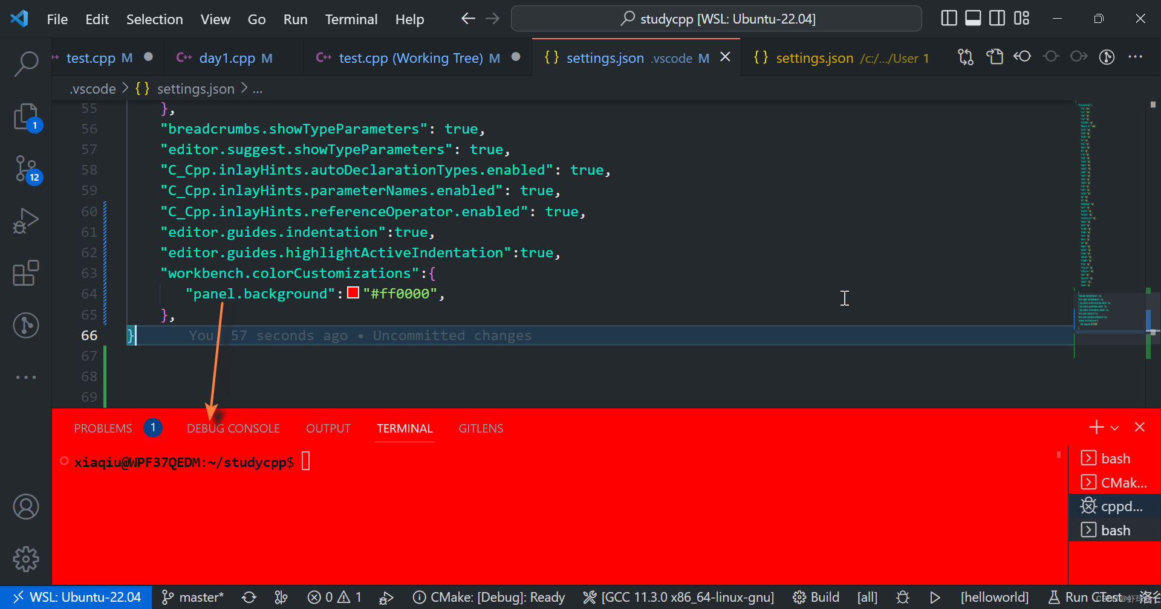Toggle the secondary side bar layout icon

997,19
